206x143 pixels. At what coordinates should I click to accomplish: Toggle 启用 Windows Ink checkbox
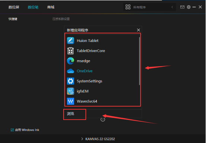click(x=12, y=130)
